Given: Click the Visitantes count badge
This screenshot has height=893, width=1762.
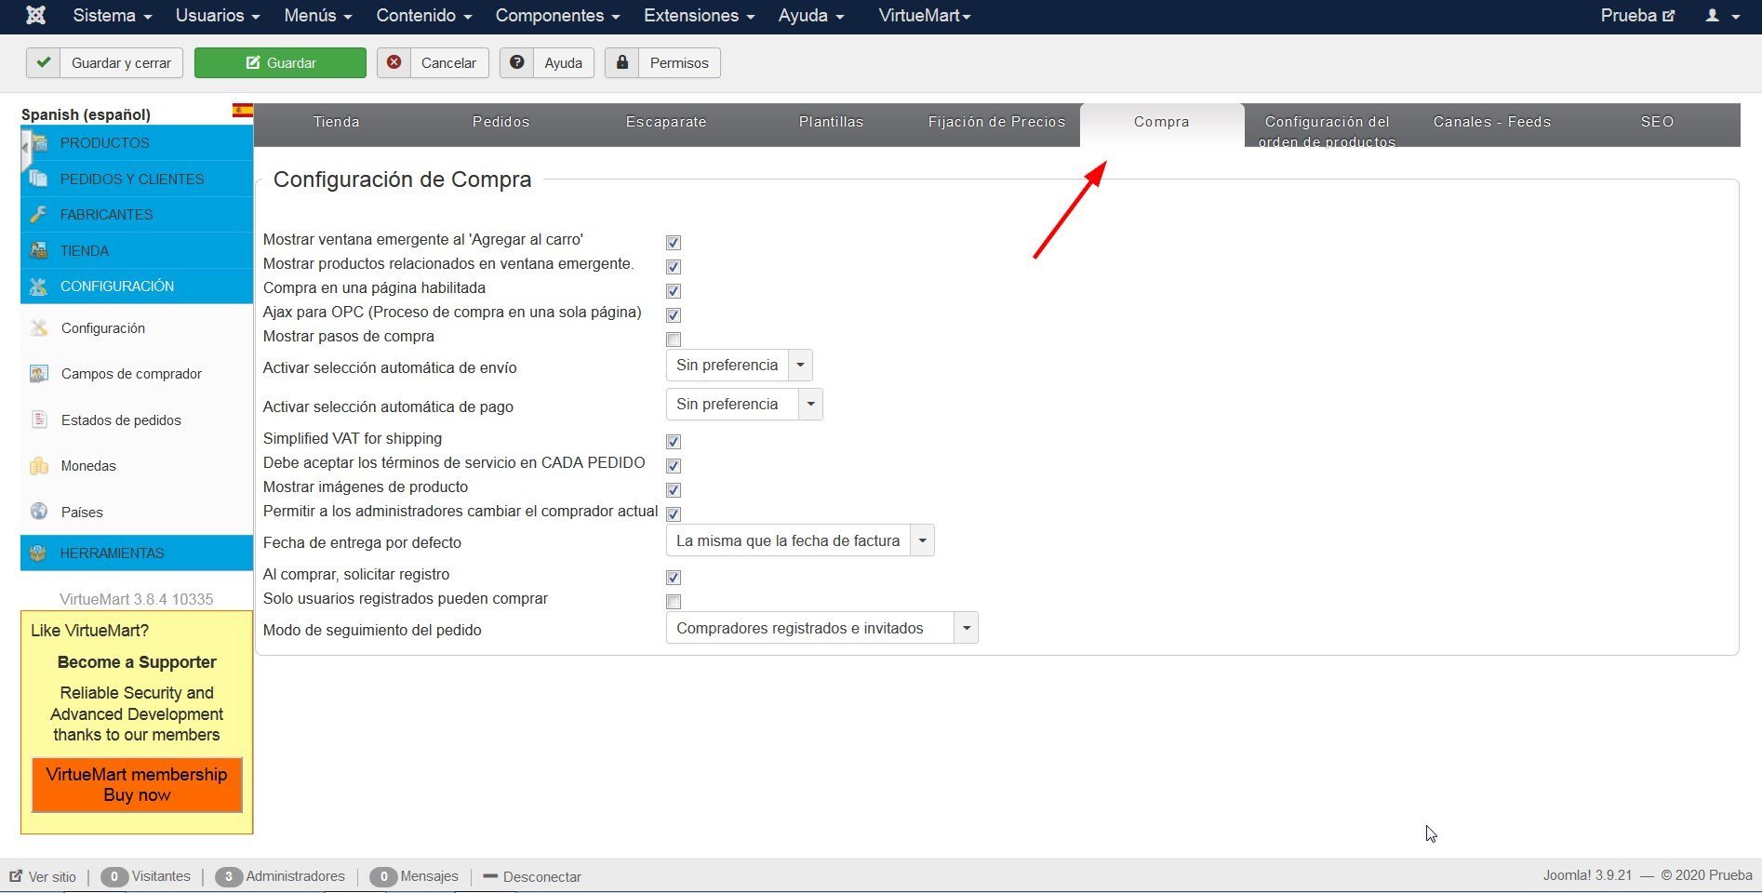Looking at the screenshot, I should 114,876.
